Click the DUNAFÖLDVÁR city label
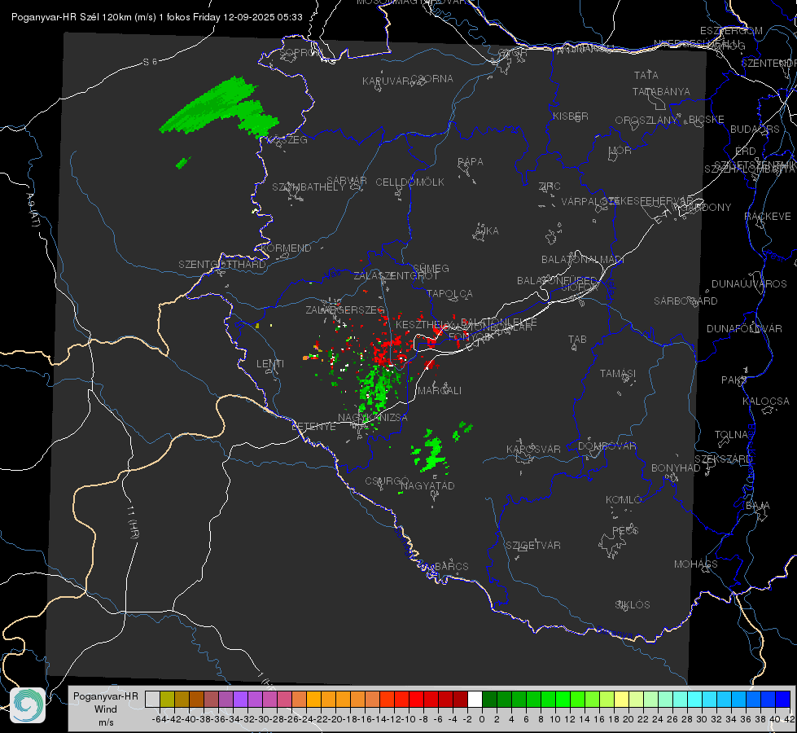The height and width of the screenshot is (733, 797). click(744, 328)
